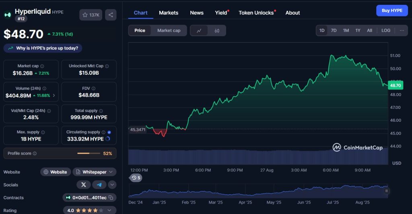Screen dimensions: 412x214
Task: Open the News tab
Action: [197, 12]
